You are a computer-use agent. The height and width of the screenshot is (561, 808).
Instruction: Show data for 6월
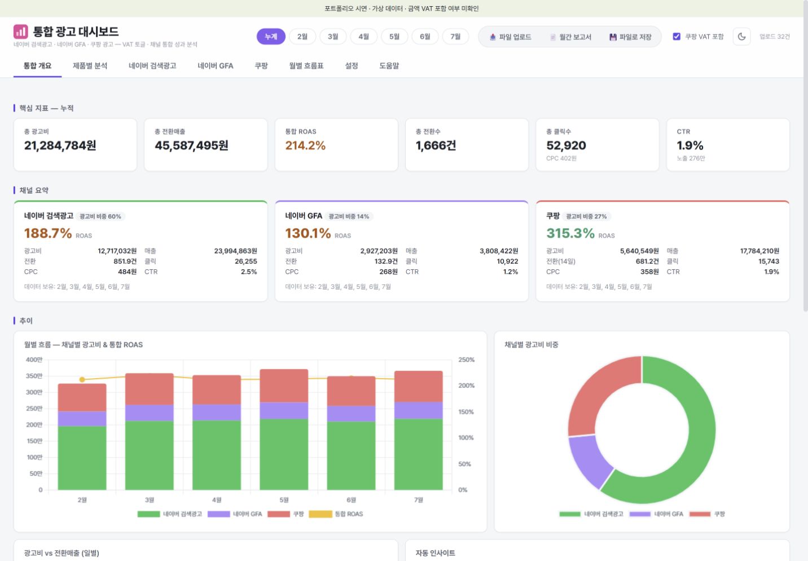tap(425, 37)
